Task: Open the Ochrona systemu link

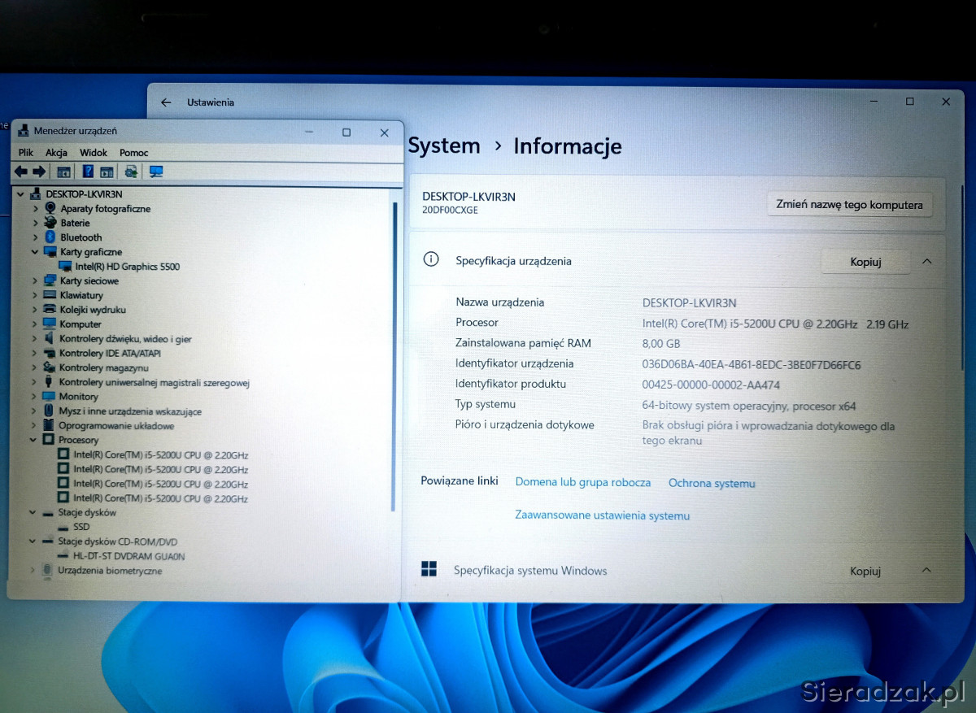Action: tap(712, 483)
